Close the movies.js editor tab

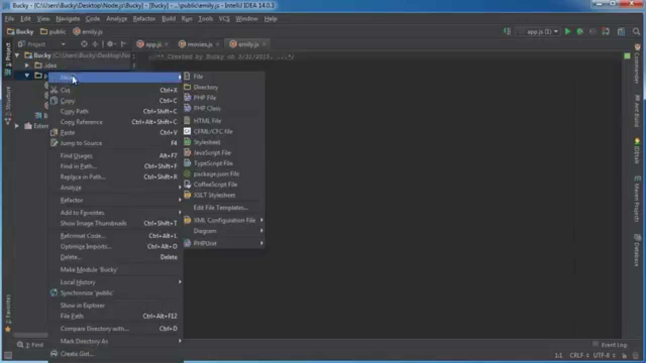pos(218,44)
